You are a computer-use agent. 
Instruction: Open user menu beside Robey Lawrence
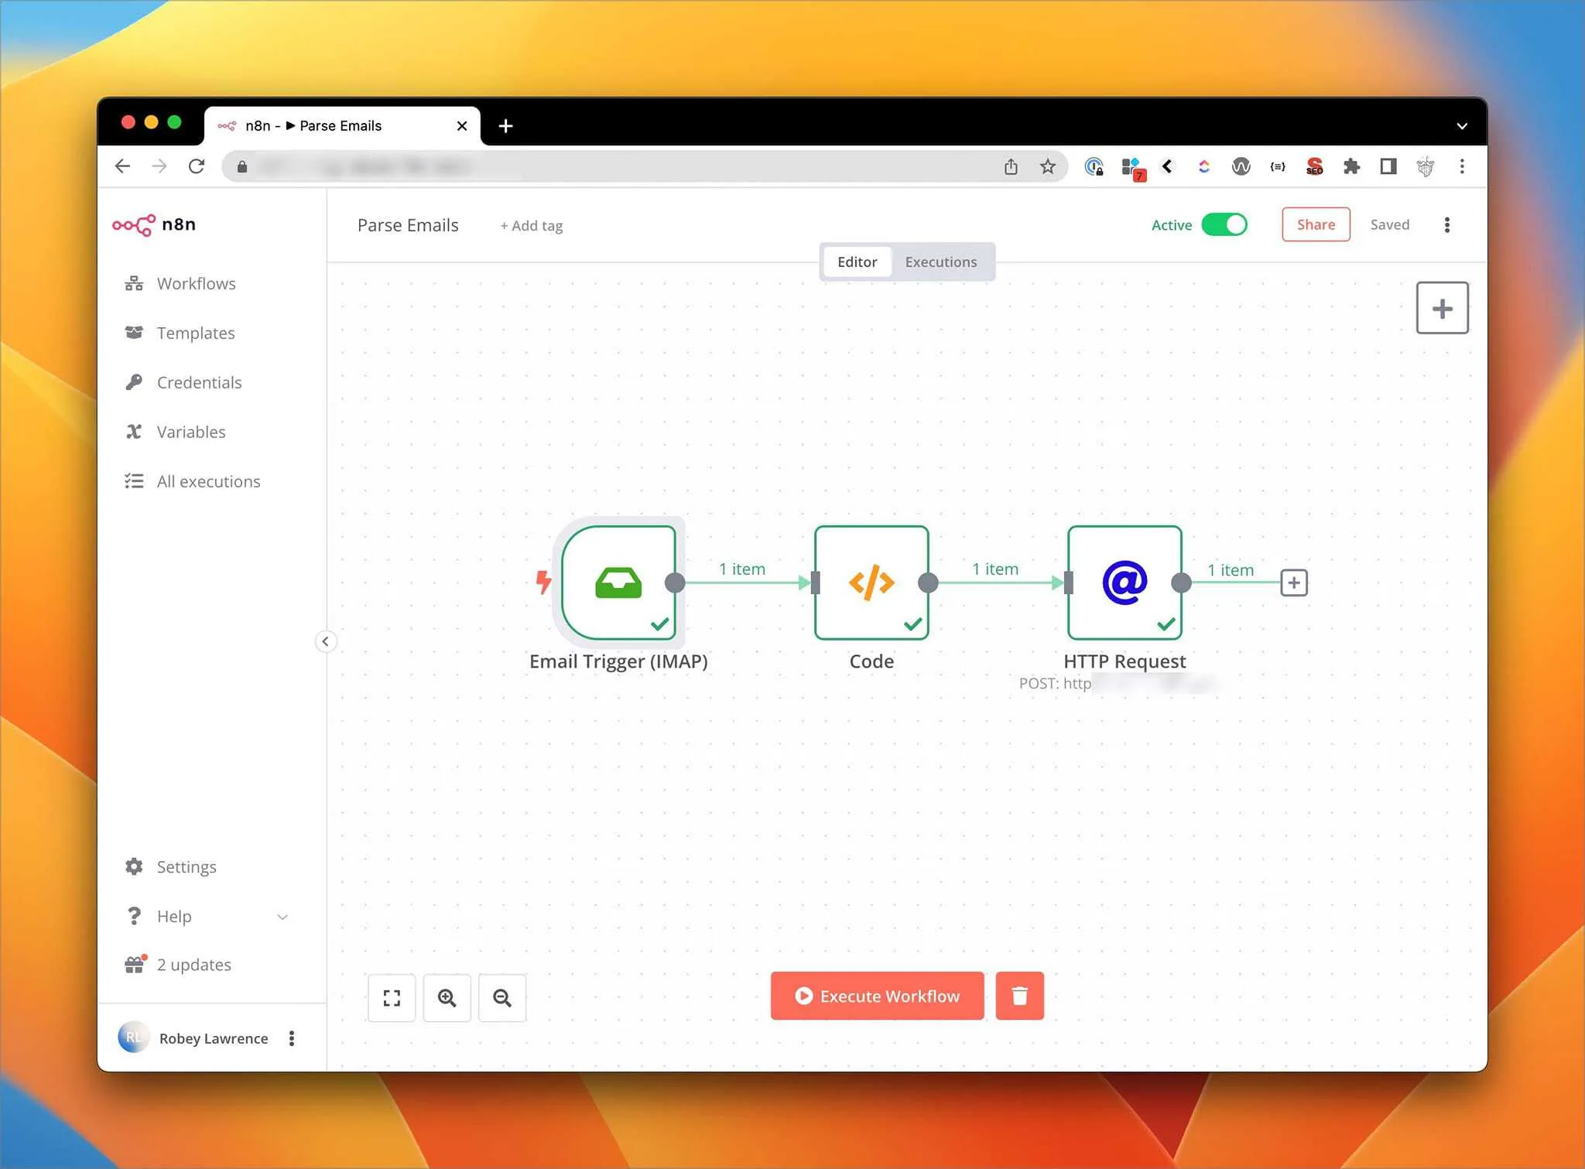click(x=292, y=1038)
